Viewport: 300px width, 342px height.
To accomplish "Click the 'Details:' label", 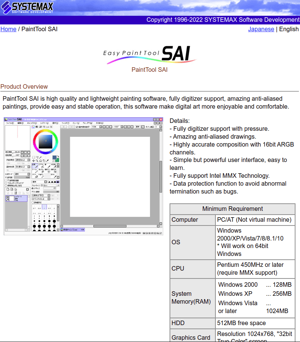I will pos(180,121).
